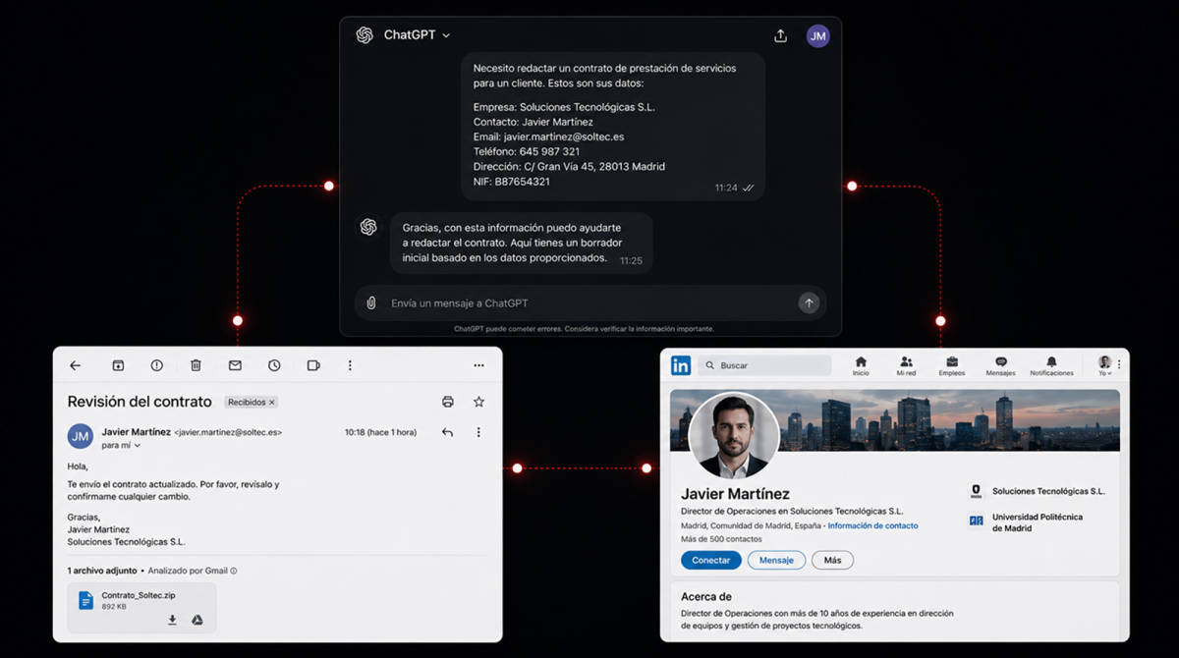
Task: Remove the Recibidos label from email
Action: (x=272, y=403)
